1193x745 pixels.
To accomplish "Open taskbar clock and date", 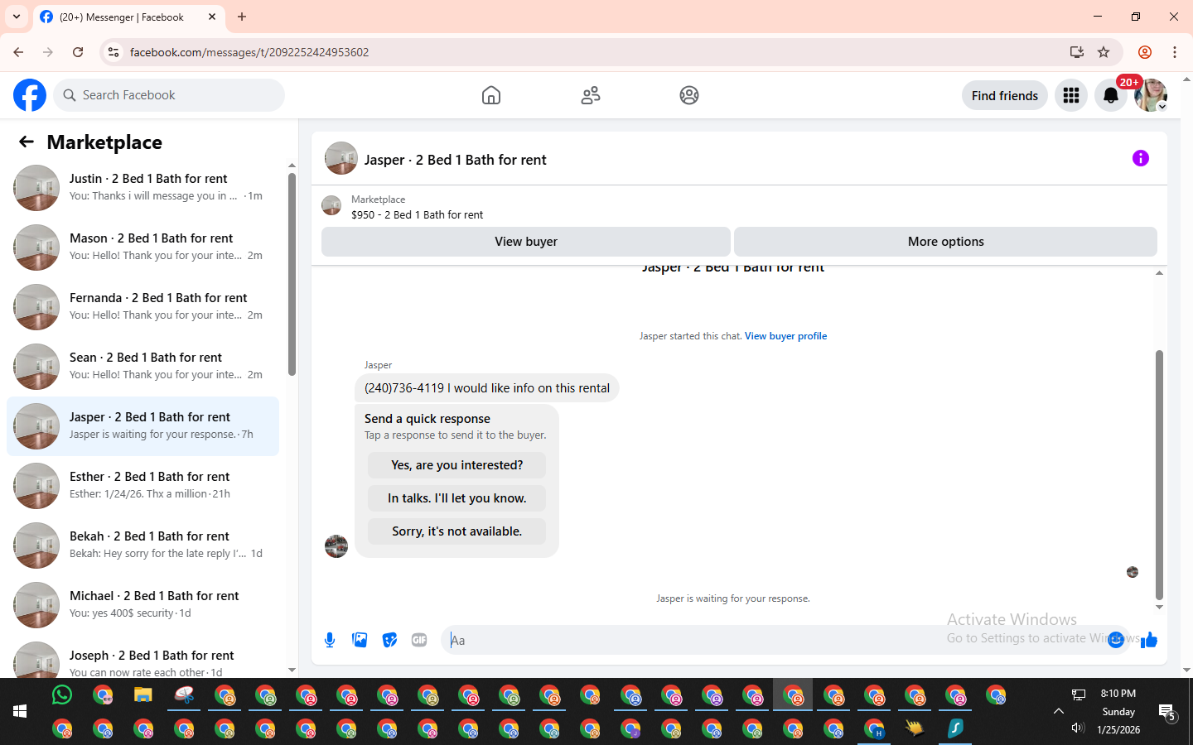I will coord(1118,712).
